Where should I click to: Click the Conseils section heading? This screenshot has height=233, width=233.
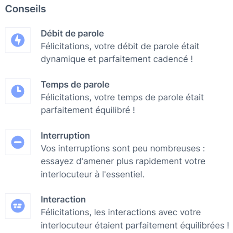[26, 9]
